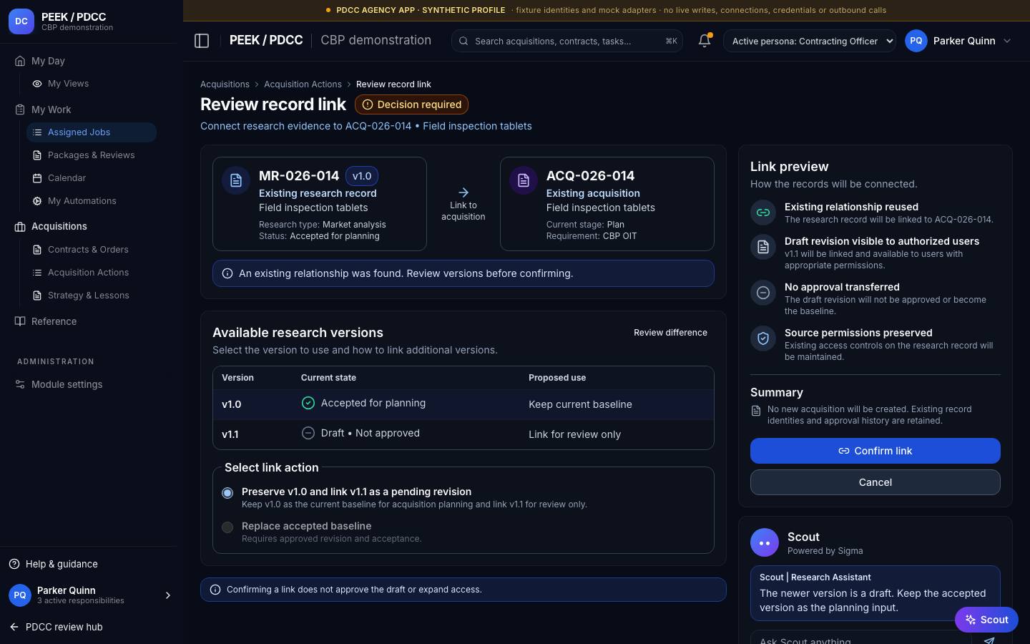Open the floating Scout button
Image resolution: width=1030 pixels, height=644 pixels.
[x=986, y=620]
